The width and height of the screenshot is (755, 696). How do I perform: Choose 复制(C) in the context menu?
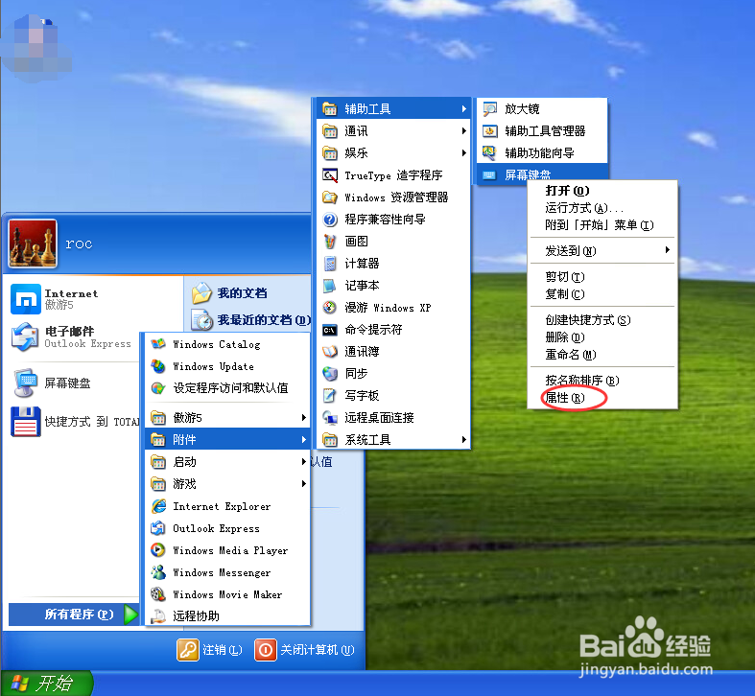[602, 294]
